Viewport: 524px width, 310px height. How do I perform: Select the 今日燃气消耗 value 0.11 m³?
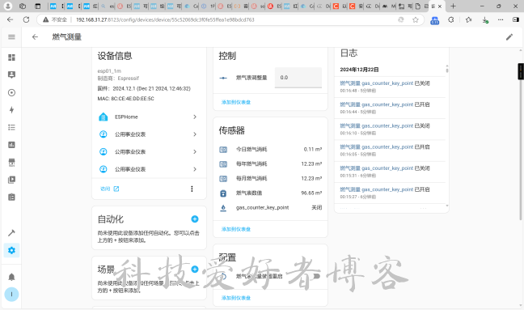click(313, 149)
